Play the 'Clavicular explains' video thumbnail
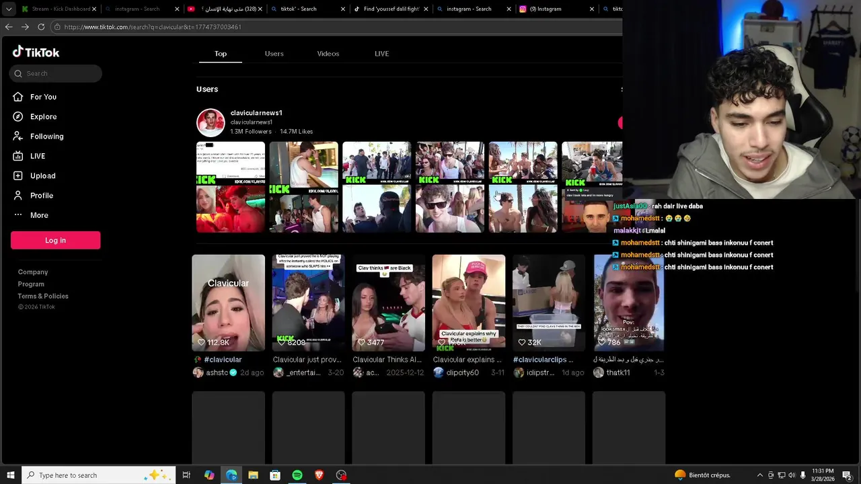861x484 pixels. [x=468, y=302]
